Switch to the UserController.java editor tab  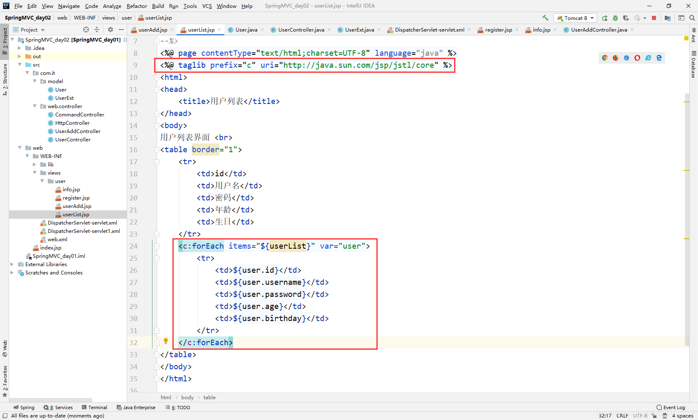click(301, 30)
